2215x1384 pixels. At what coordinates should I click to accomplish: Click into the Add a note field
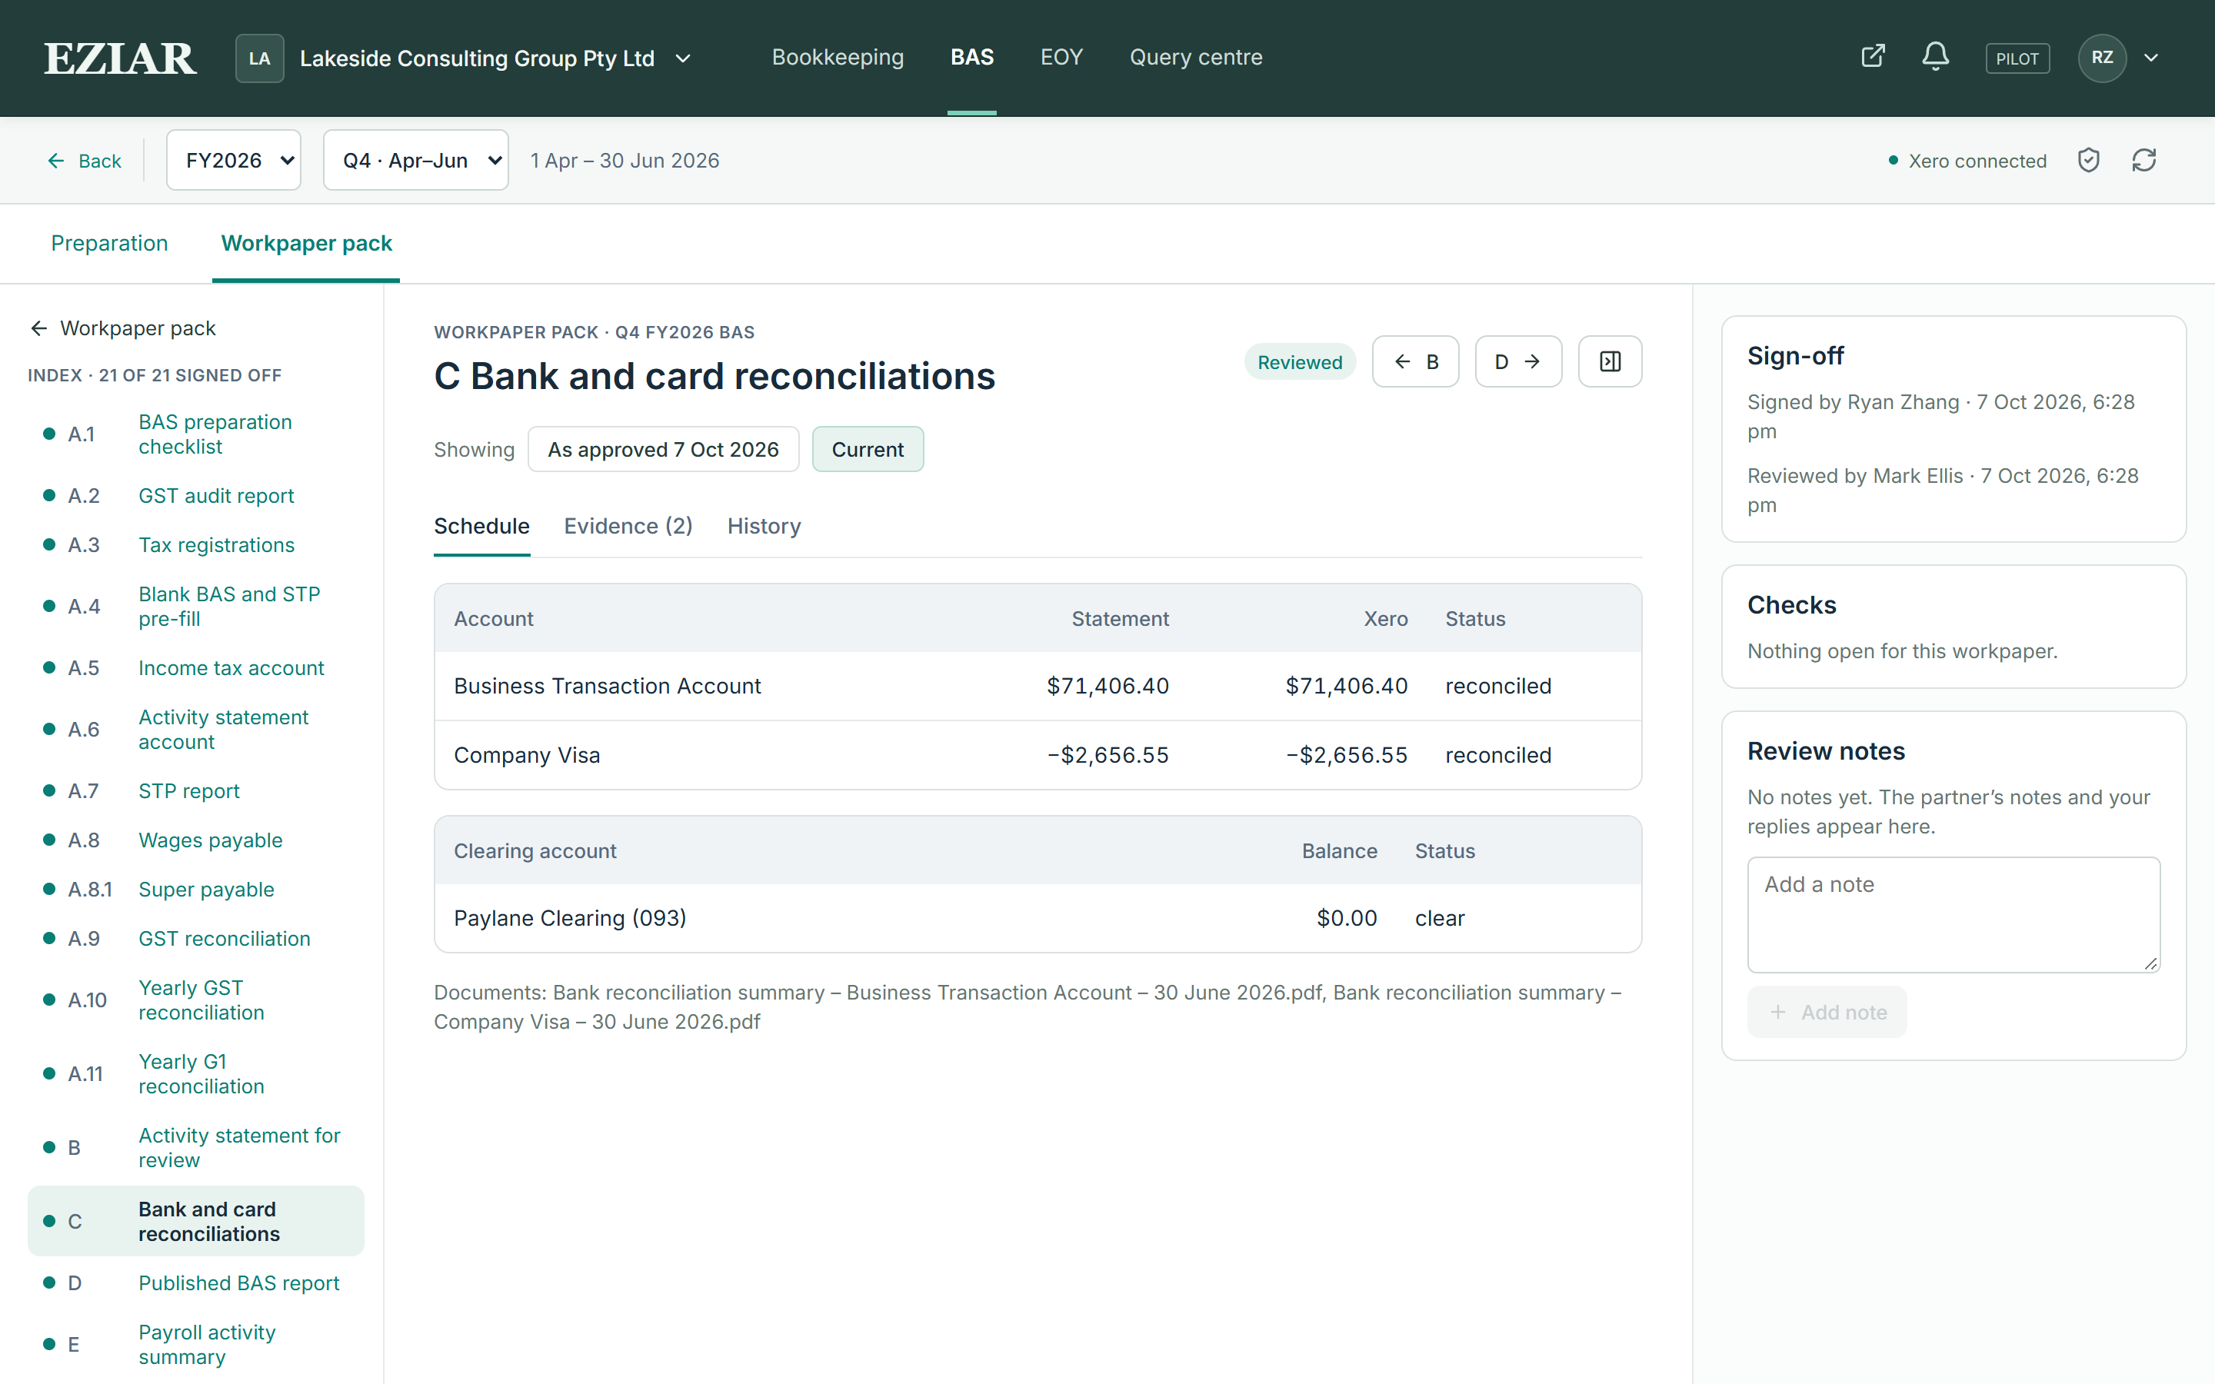point(1954,914)
